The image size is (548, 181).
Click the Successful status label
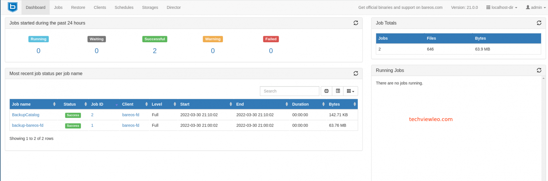click(155, 39)
